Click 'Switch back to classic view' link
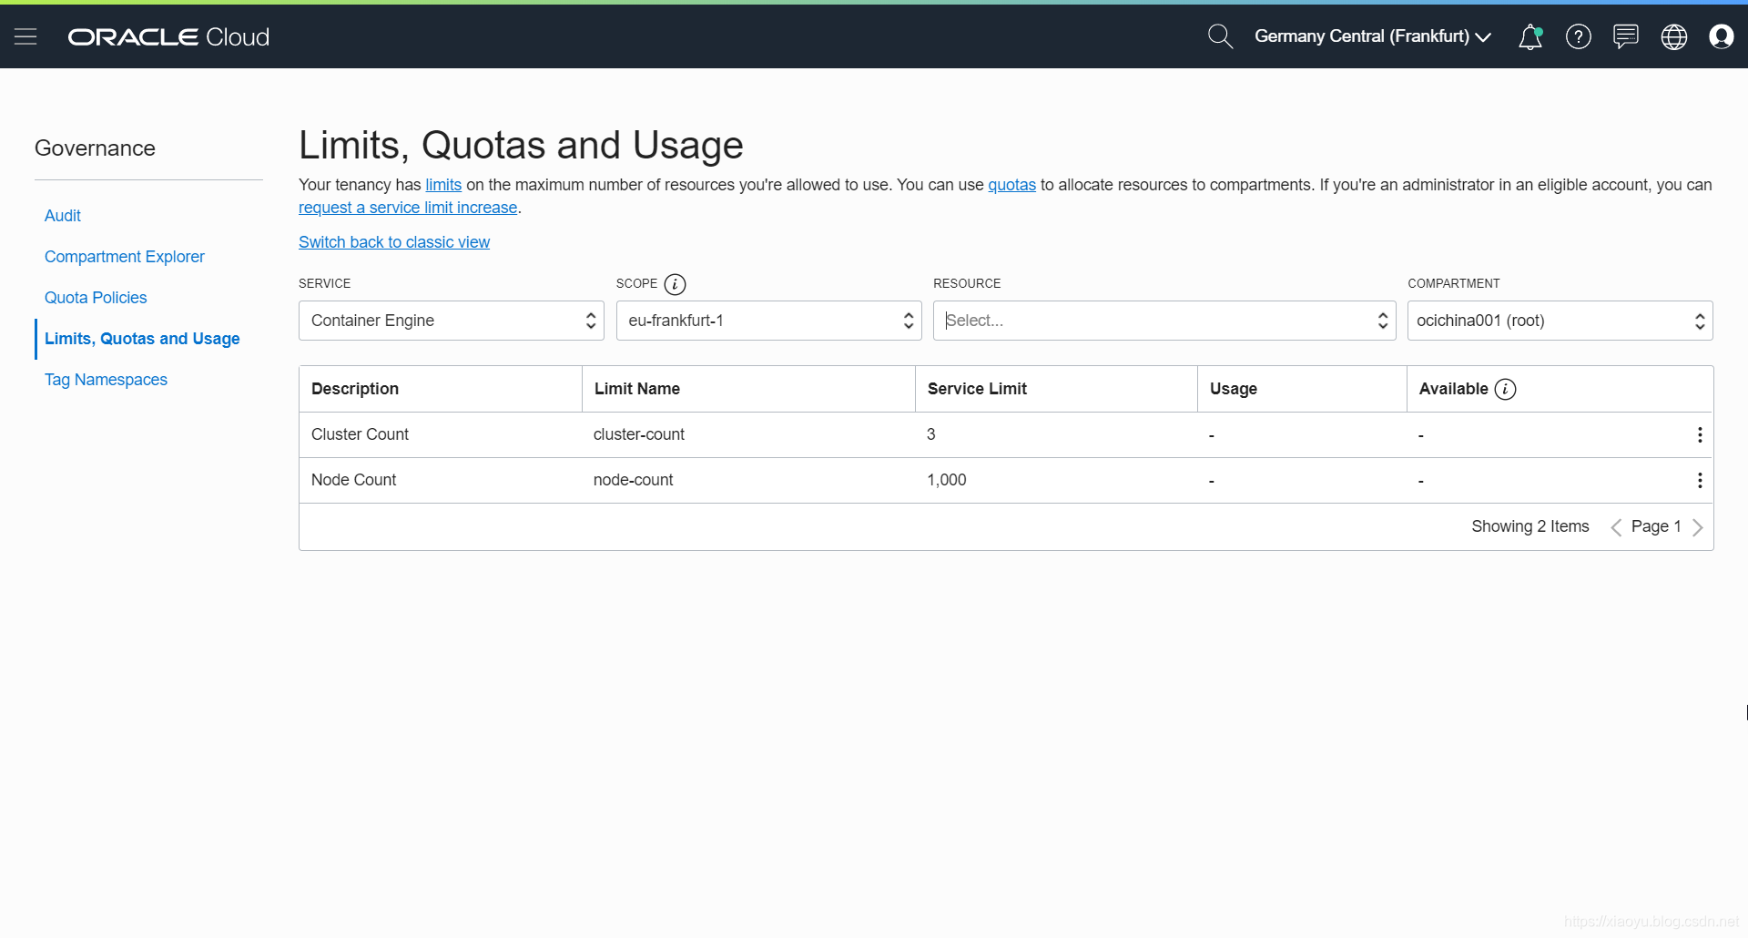The image size is (1748, 938). click(x=394, y=242)
